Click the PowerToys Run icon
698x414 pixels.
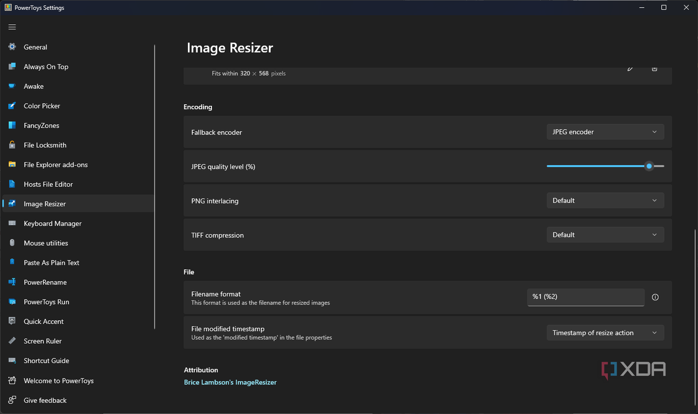(12, 302)
